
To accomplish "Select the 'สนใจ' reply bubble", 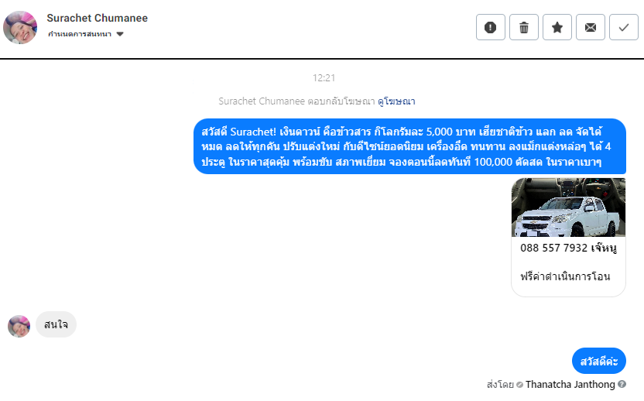I will click(x=56, y=324).
